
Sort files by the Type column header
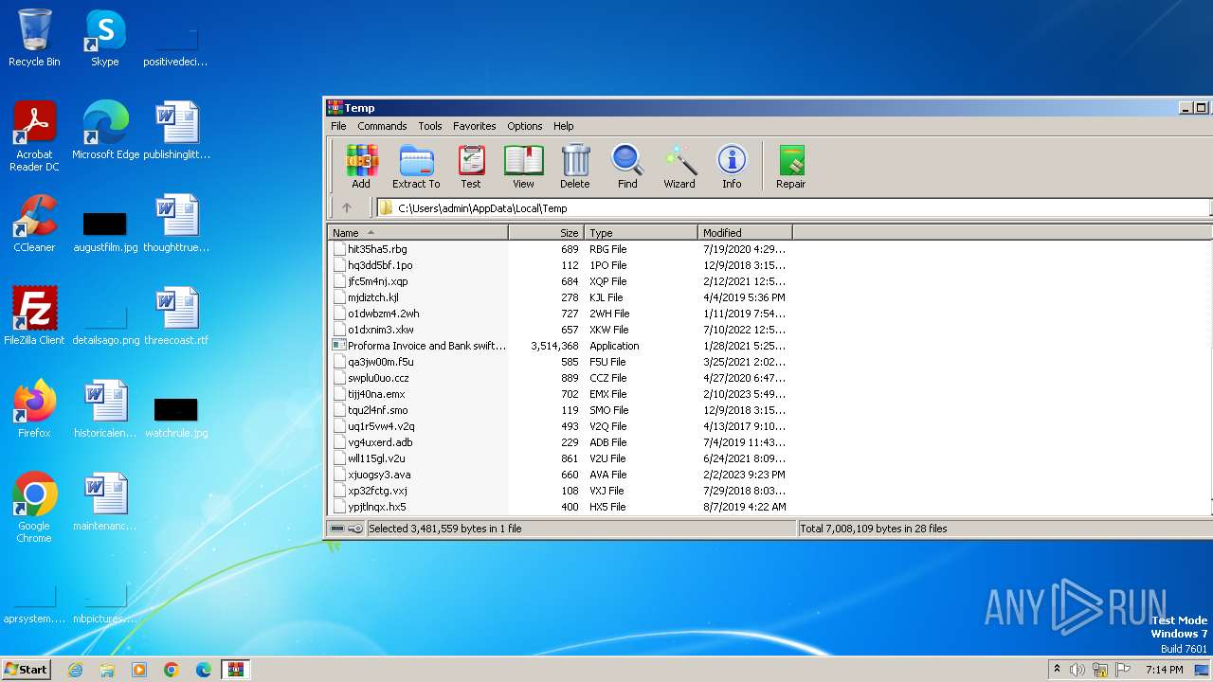pos(641,233)
